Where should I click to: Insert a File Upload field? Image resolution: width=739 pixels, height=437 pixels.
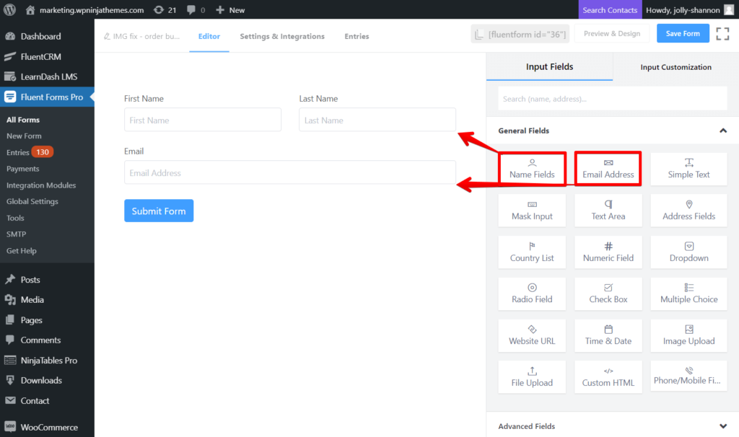(532, 376)
